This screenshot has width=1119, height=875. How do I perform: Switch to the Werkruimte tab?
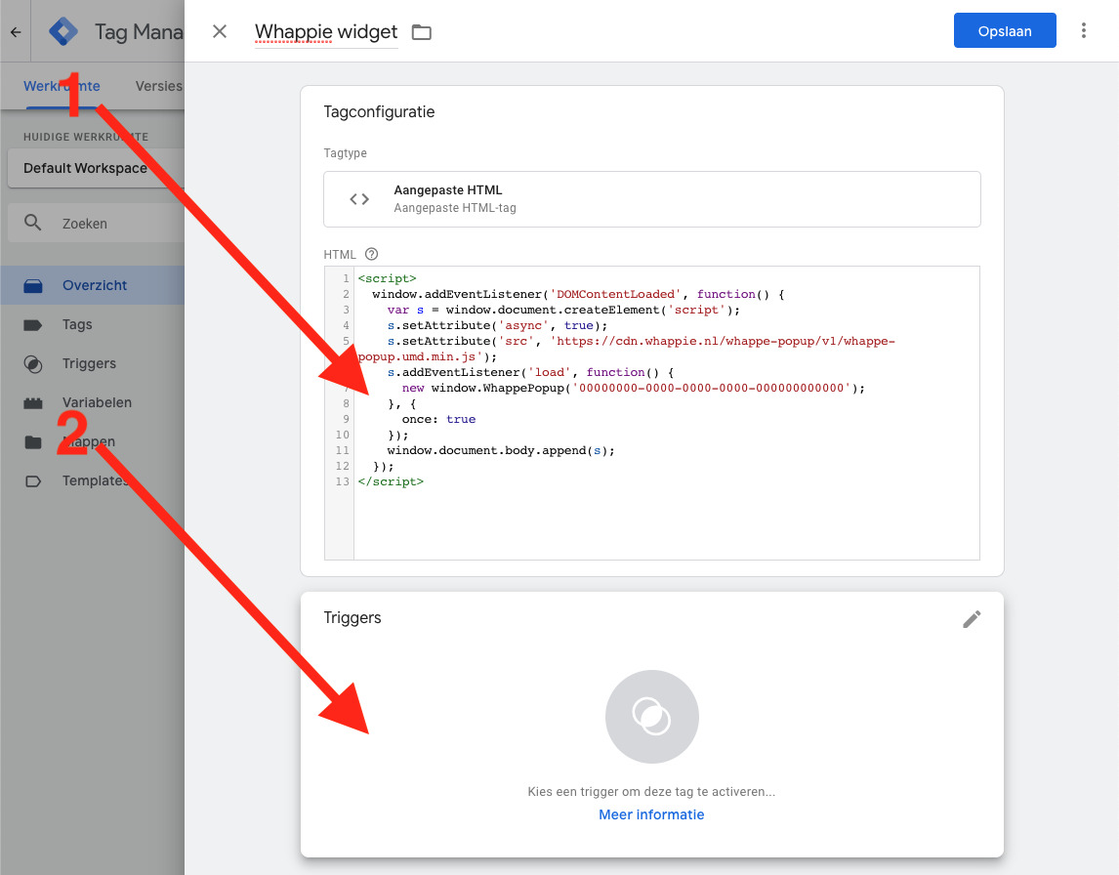pos(62,86)
